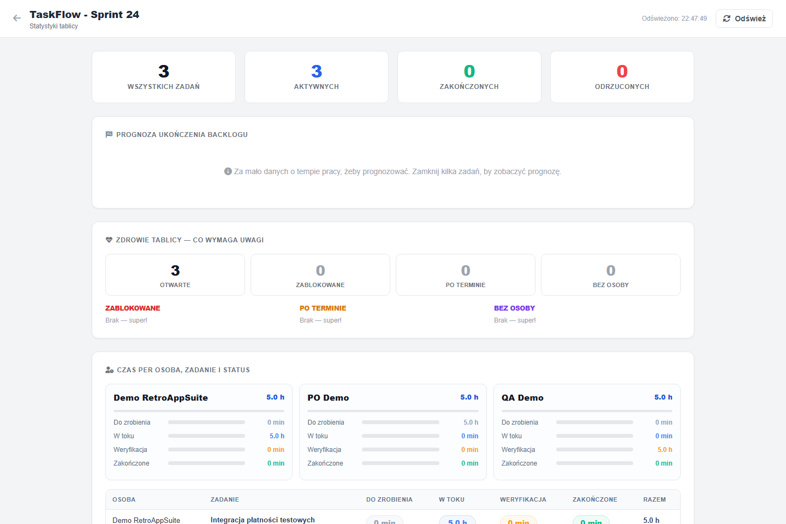
Task: Click the Po terminie health tile
Action: (466, 275)
